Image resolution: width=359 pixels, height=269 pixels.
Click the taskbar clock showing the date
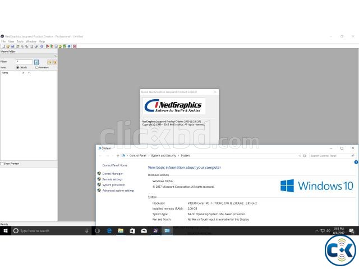[338, 231]
